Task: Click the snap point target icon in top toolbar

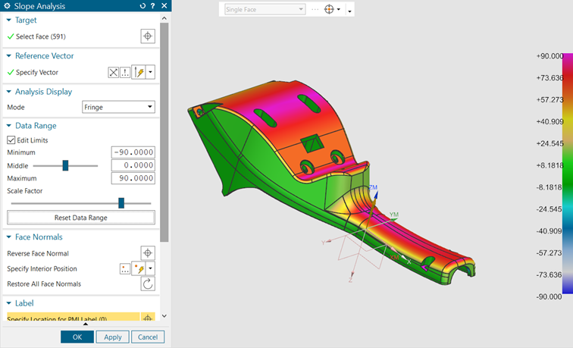Action: 330,10
